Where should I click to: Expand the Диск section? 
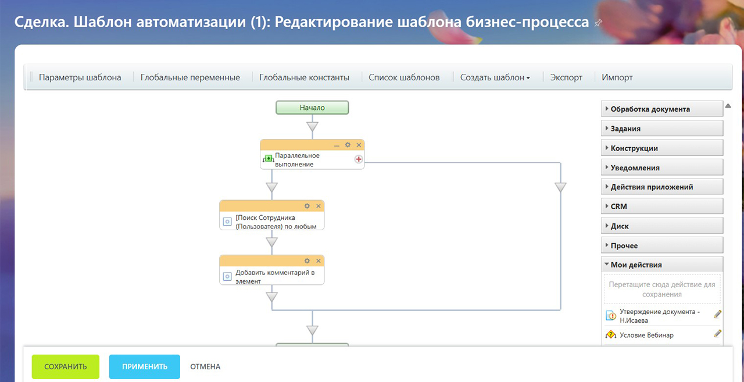(x=662, y=226)
